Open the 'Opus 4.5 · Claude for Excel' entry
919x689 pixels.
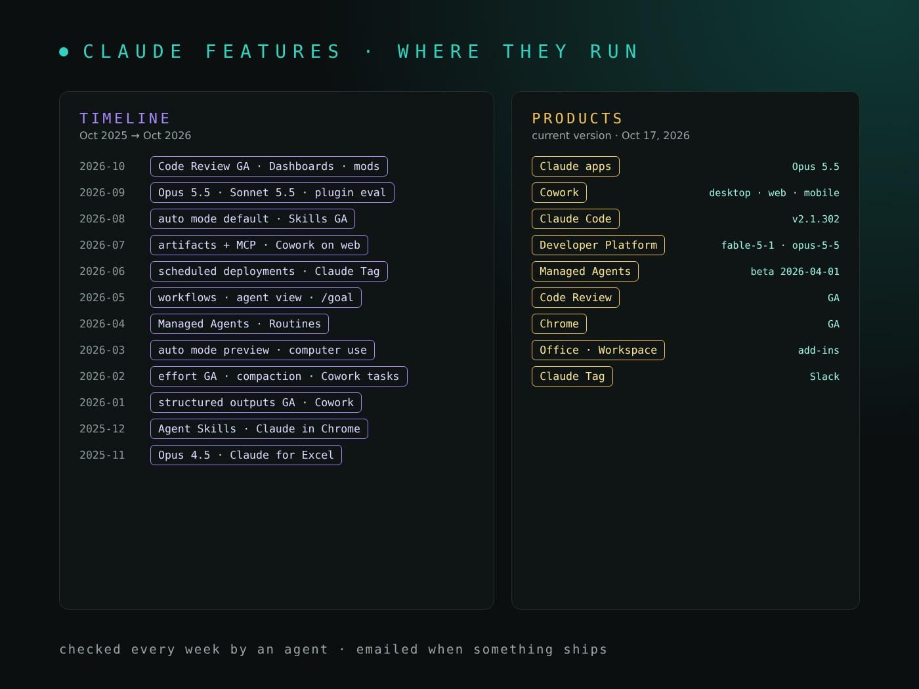(x=246, y=455)
